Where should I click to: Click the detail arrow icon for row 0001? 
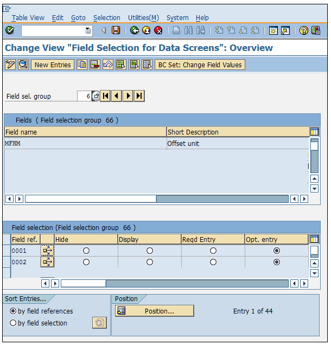click(x=47, y=251)
